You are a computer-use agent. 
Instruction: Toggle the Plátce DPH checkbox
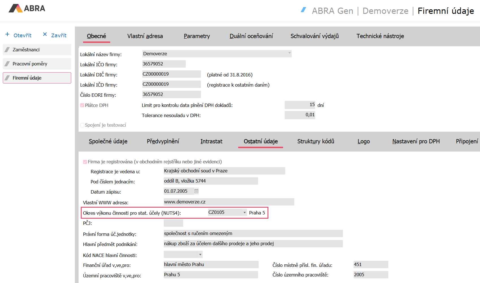(82, 105)
